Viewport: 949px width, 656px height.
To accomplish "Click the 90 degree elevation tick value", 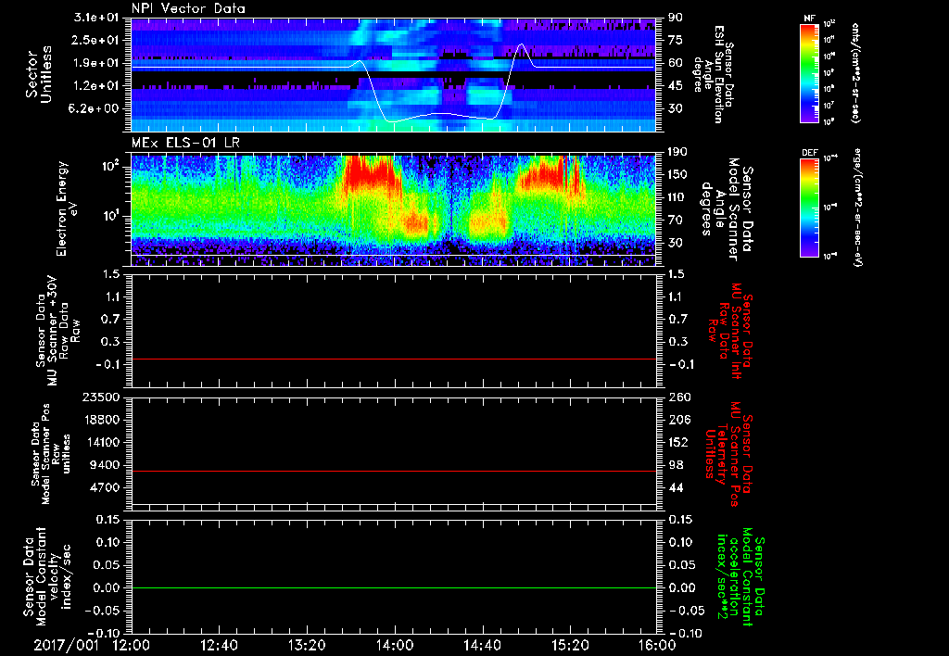I will [675, 18].
